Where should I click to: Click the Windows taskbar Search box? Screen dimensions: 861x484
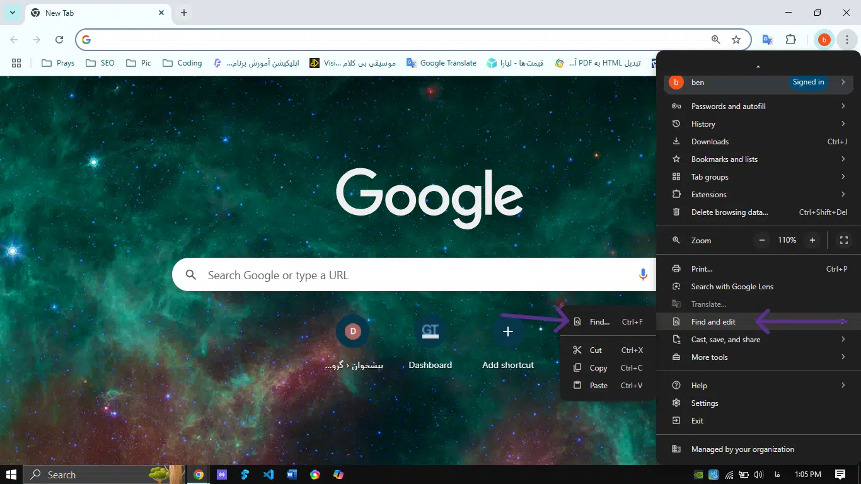coord(104,475)
